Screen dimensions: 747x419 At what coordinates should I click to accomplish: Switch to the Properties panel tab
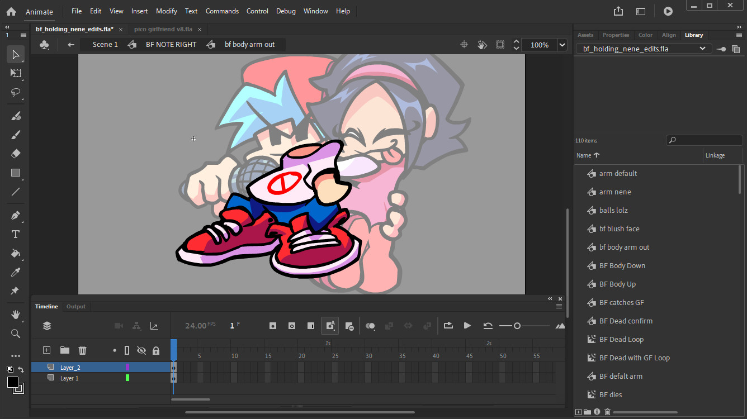point(616,35)
